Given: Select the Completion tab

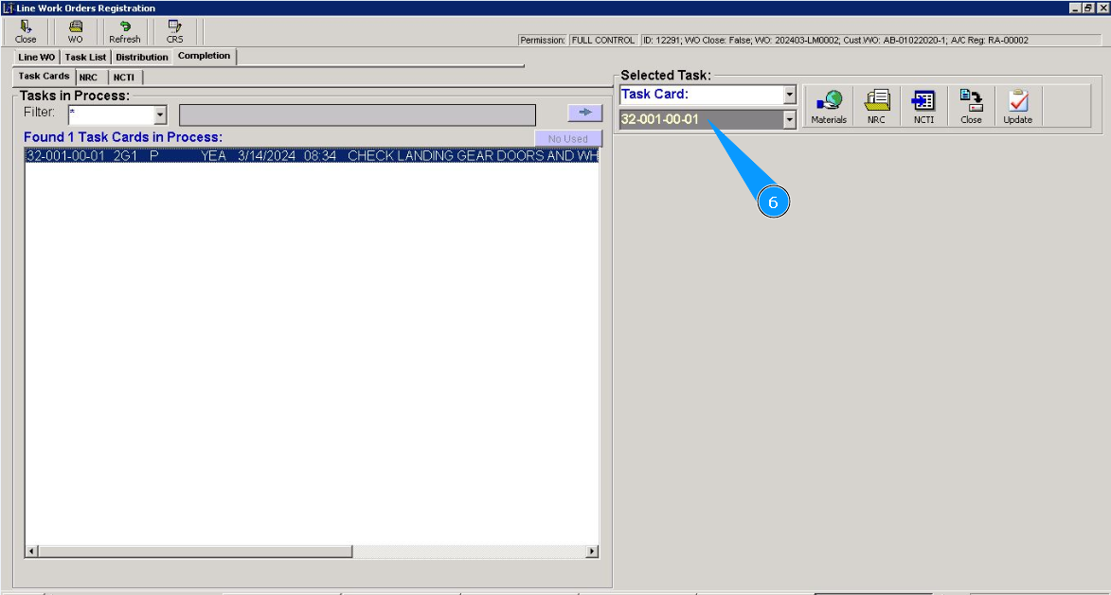Looking at the screenshot, I should pos(204,56).
